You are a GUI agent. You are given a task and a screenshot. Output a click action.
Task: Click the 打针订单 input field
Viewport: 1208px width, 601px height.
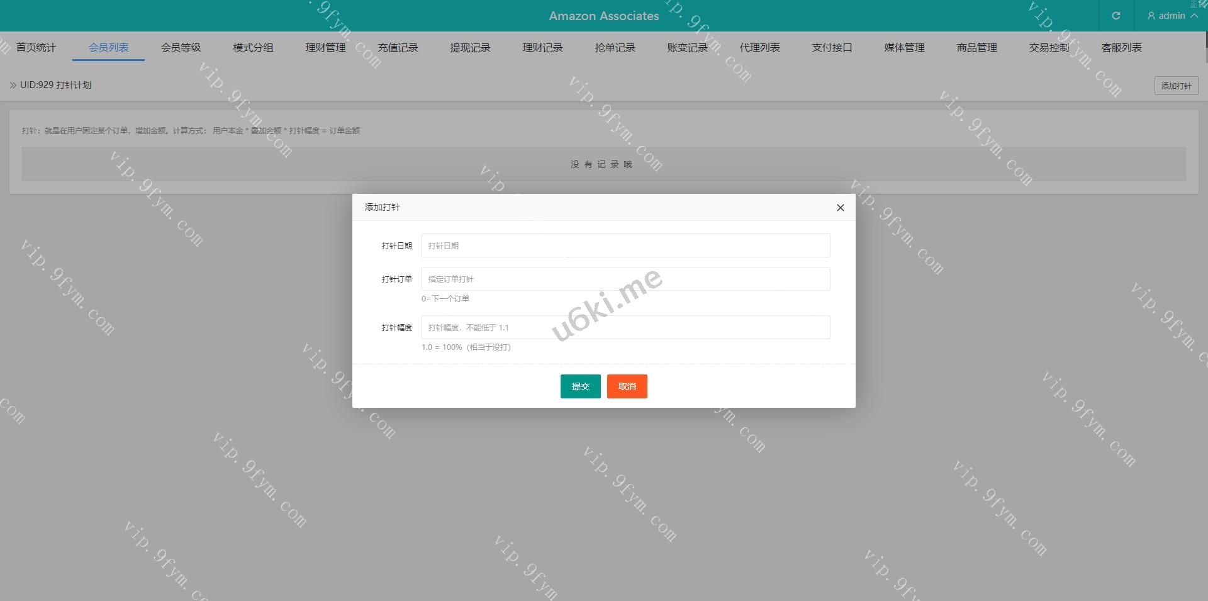pyautogui.click(x=625, y=279)
